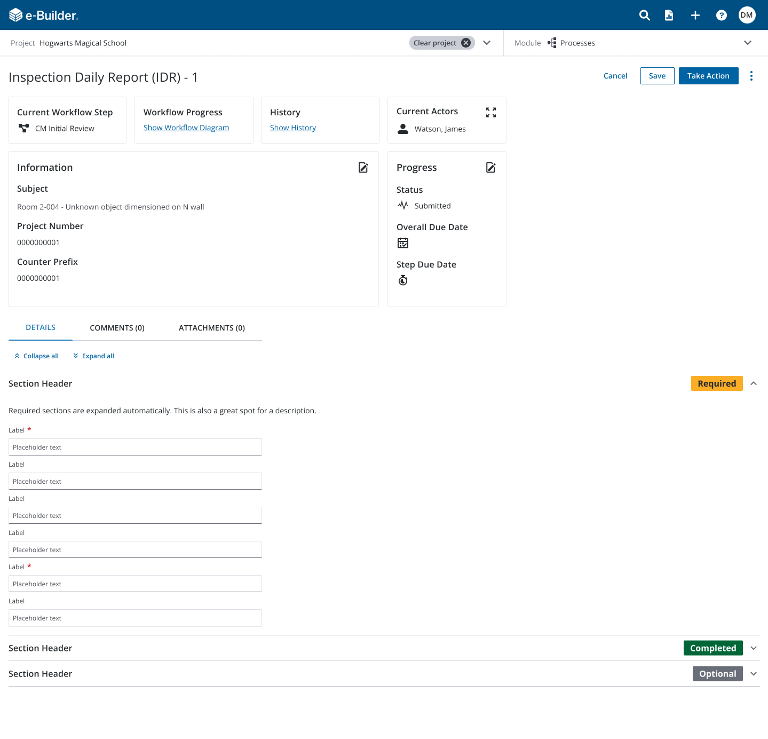Open the Module dropdown chevron
The width and height of the screenshot is (768, 739).
click(748, 43)
